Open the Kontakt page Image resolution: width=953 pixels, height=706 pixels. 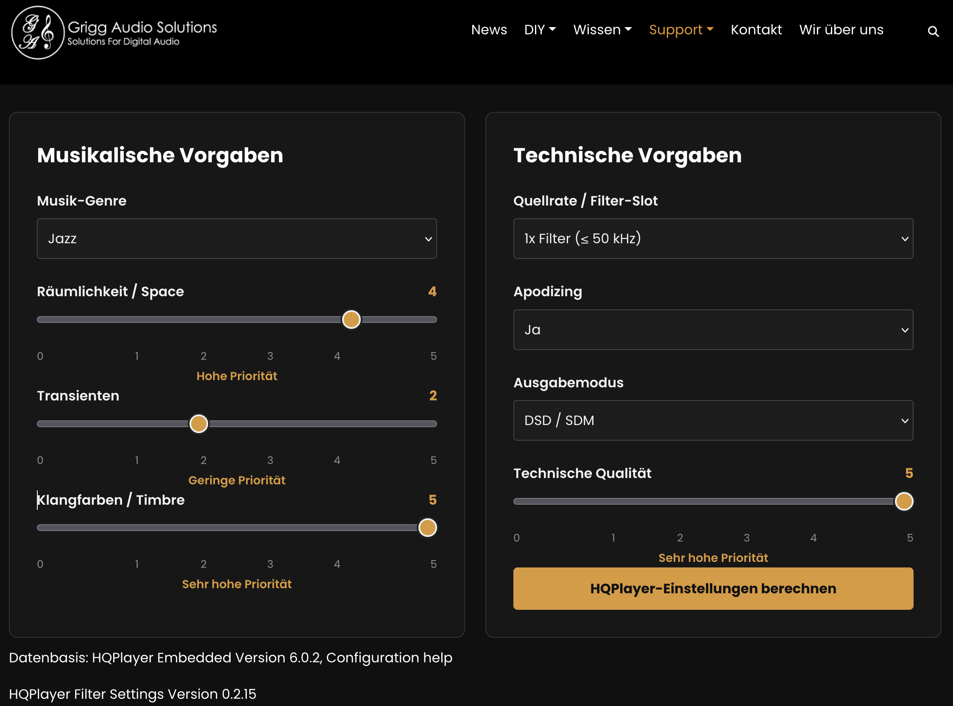coord(756,30)
